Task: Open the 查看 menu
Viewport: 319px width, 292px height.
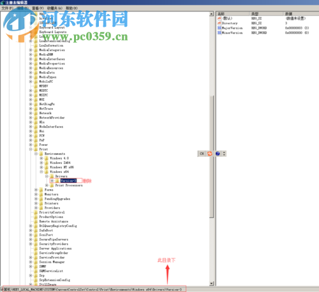Action: (38, 8)
